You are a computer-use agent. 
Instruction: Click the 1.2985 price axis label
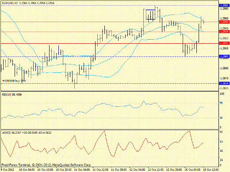tap(224, 9)
